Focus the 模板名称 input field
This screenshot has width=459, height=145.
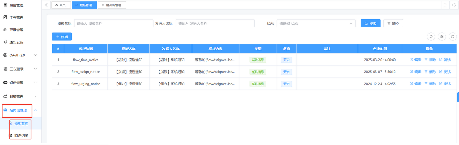[113, 24]
